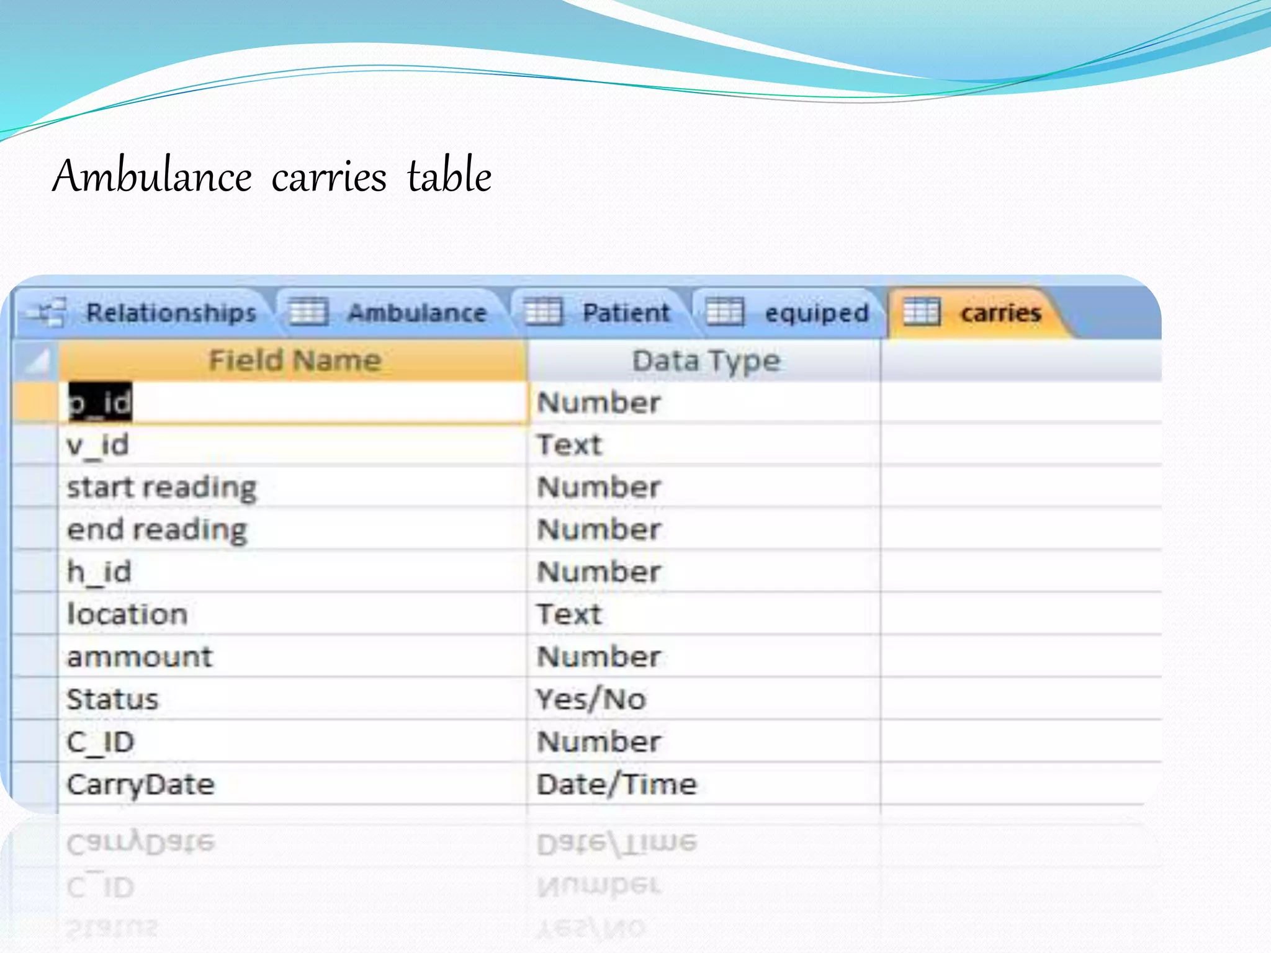
Task: Open Data Type cell for v_id
Action: coord(704,445)
